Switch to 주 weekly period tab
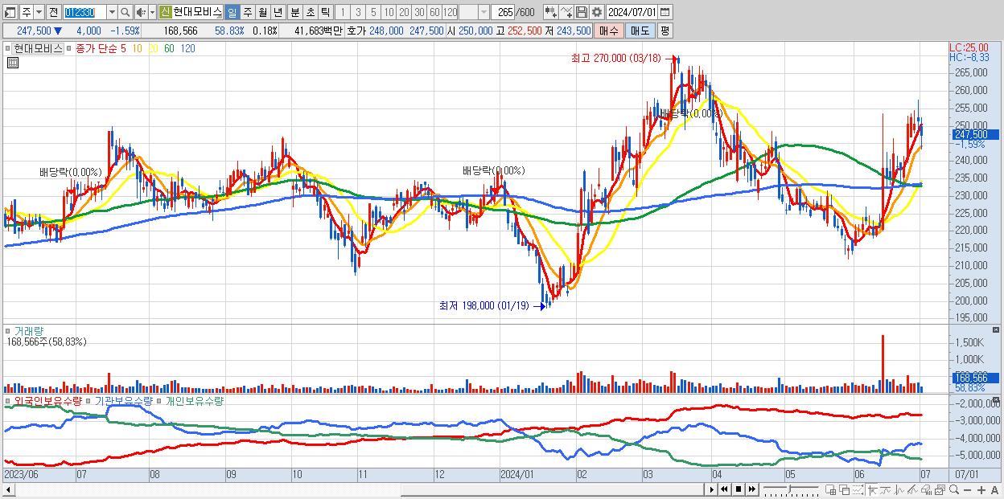 point(247,12)
